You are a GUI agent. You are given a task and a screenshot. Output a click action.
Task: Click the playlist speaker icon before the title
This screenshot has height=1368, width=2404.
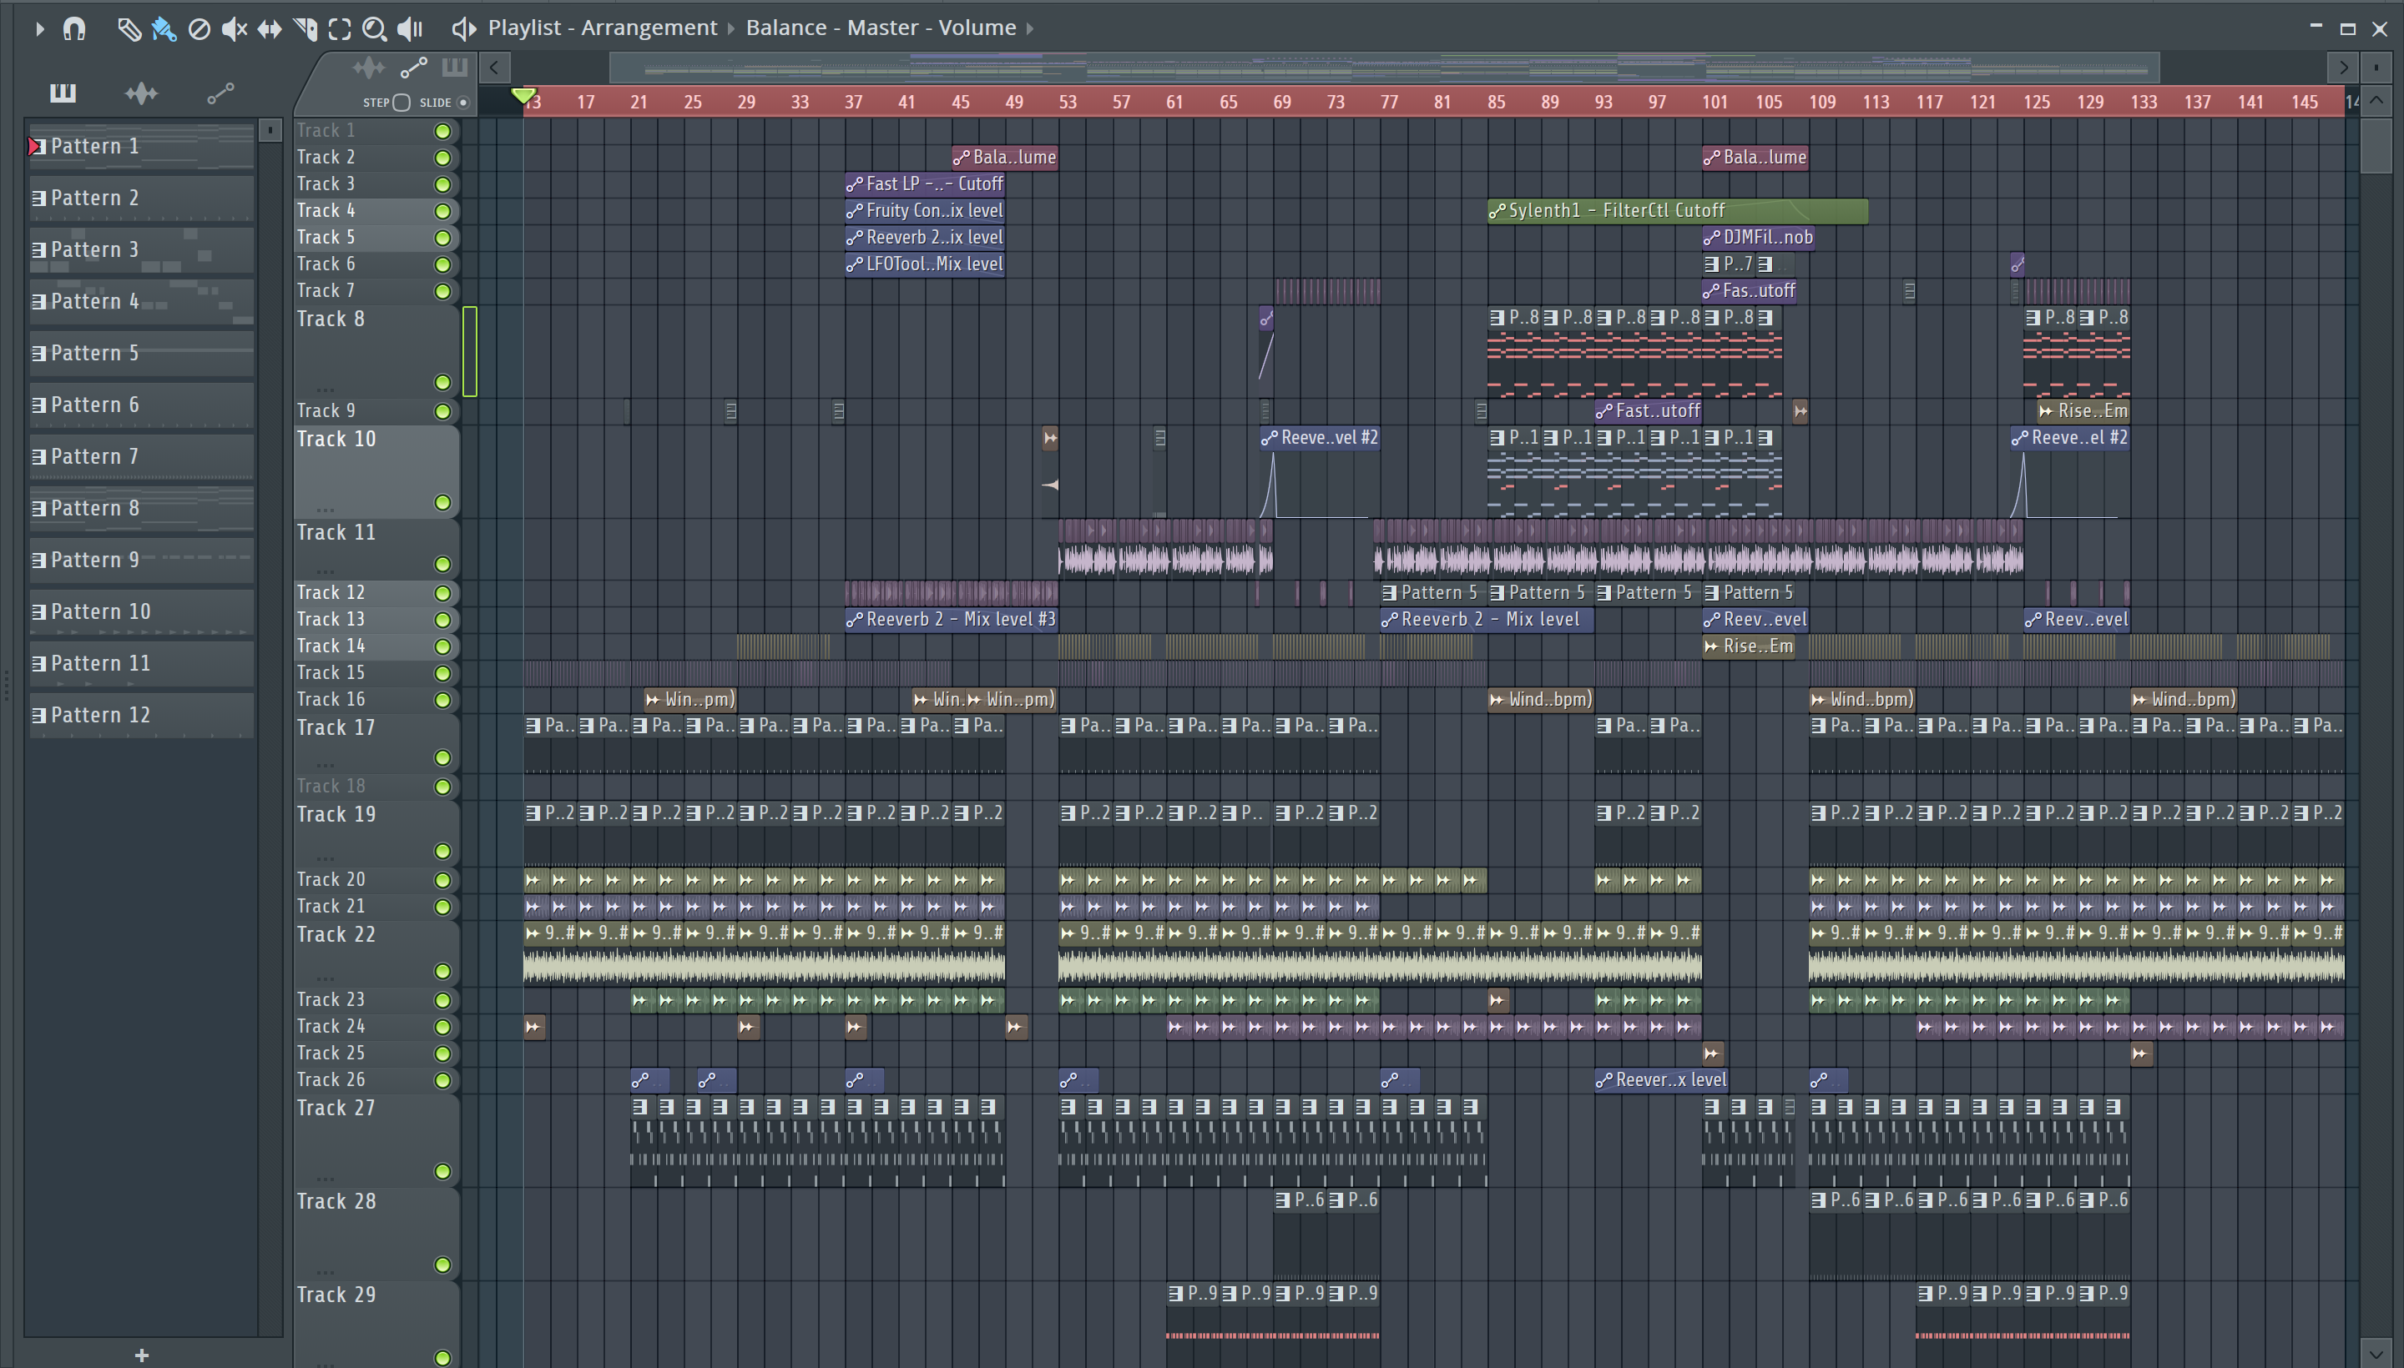(x=463, y=29)
